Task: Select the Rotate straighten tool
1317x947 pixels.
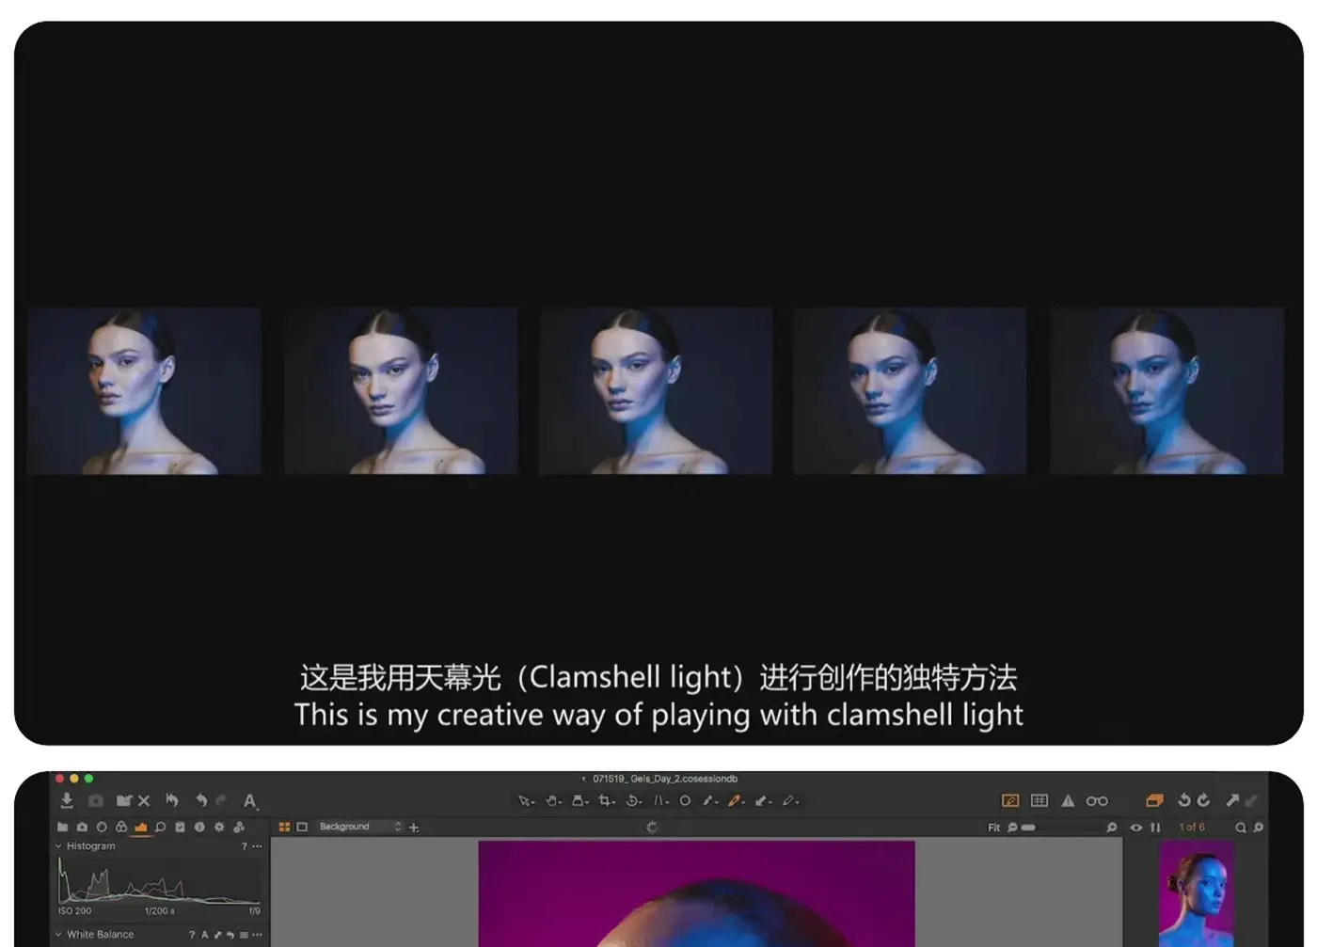Action: [x=633, y=801]
